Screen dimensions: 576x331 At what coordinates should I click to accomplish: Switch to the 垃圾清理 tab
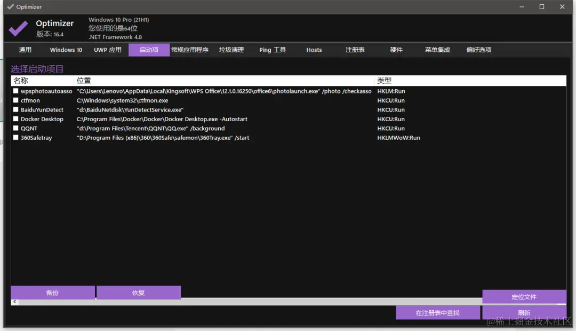[231, 50]
